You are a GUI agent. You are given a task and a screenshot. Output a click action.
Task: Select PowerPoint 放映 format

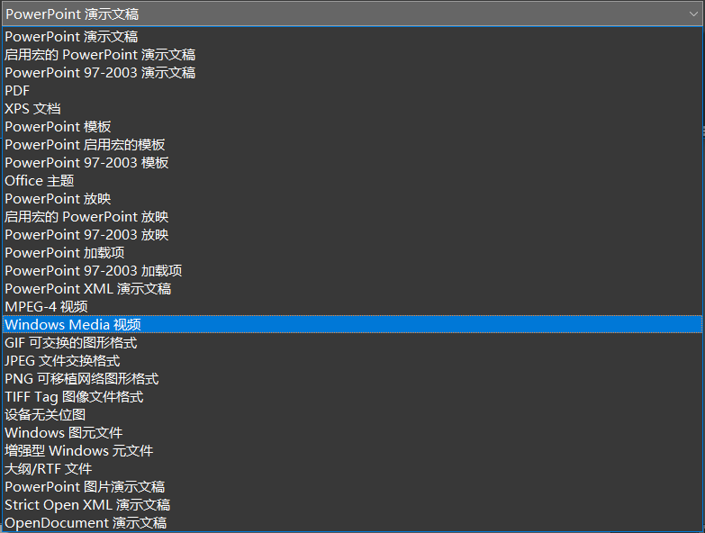click(x=352, y=199)
